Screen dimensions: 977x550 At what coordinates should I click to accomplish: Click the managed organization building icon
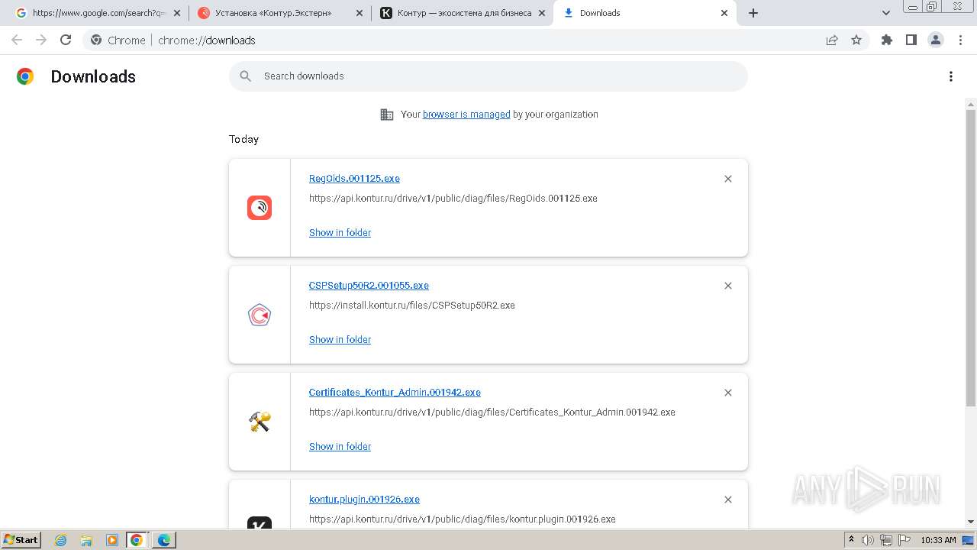[387, 115]
